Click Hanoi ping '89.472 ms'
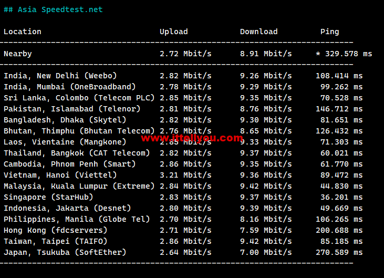 point(341,175)
